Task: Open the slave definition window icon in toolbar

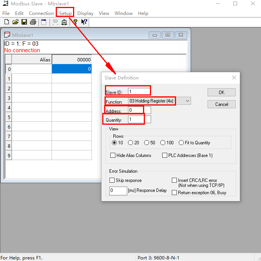Action: 44,22
